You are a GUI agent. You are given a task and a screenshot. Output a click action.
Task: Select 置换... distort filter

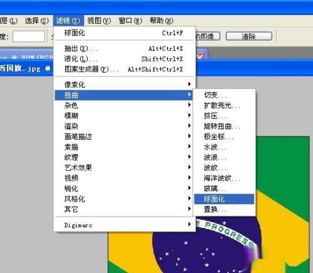[x=224, y=209]
